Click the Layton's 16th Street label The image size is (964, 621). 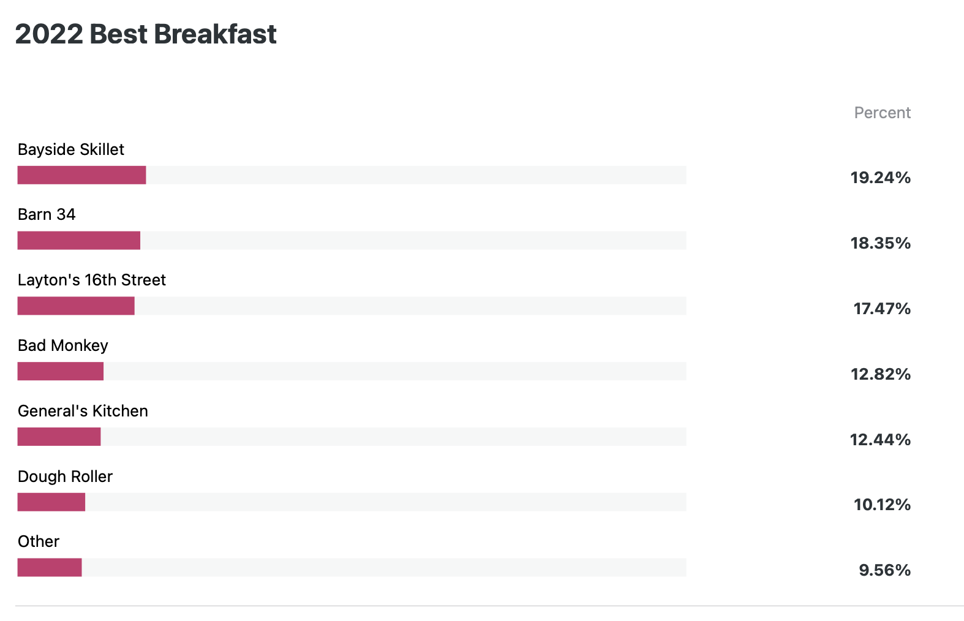[92, 280]
